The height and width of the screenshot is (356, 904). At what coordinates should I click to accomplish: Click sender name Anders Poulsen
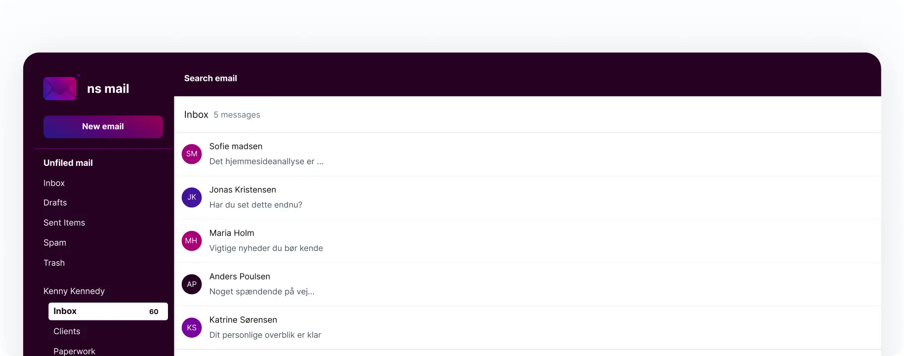pos(240,277)
